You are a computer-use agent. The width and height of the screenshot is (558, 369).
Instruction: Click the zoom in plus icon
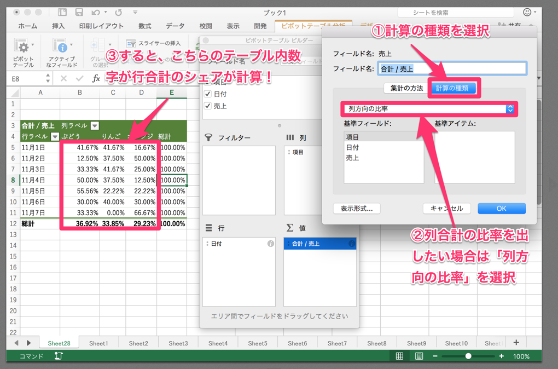pos(502,356)
